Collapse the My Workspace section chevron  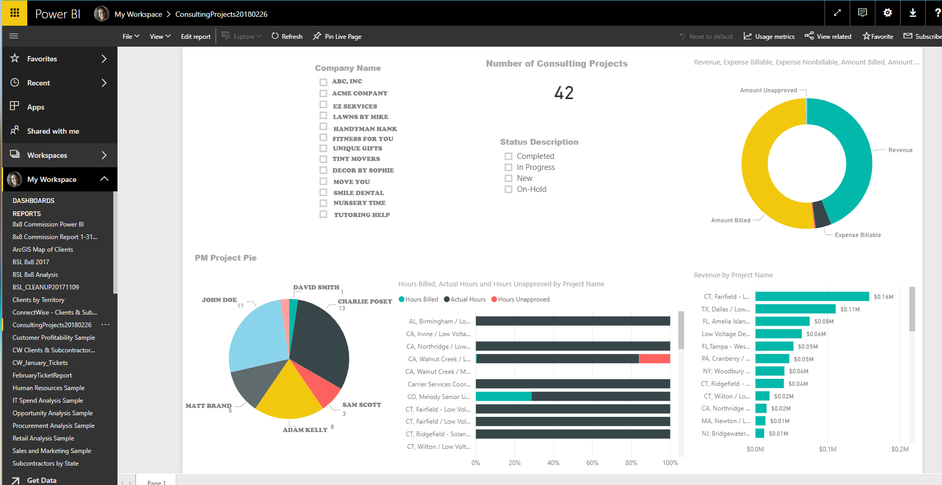104,179
